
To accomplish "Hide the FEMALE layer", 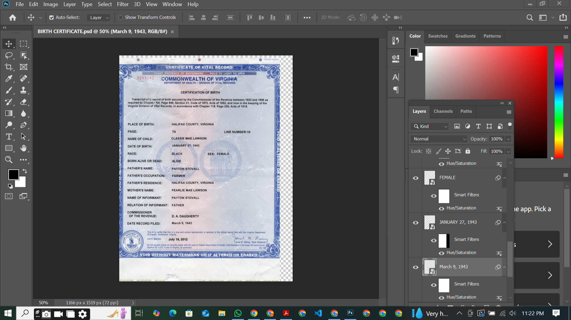I will tap(416, 178).
